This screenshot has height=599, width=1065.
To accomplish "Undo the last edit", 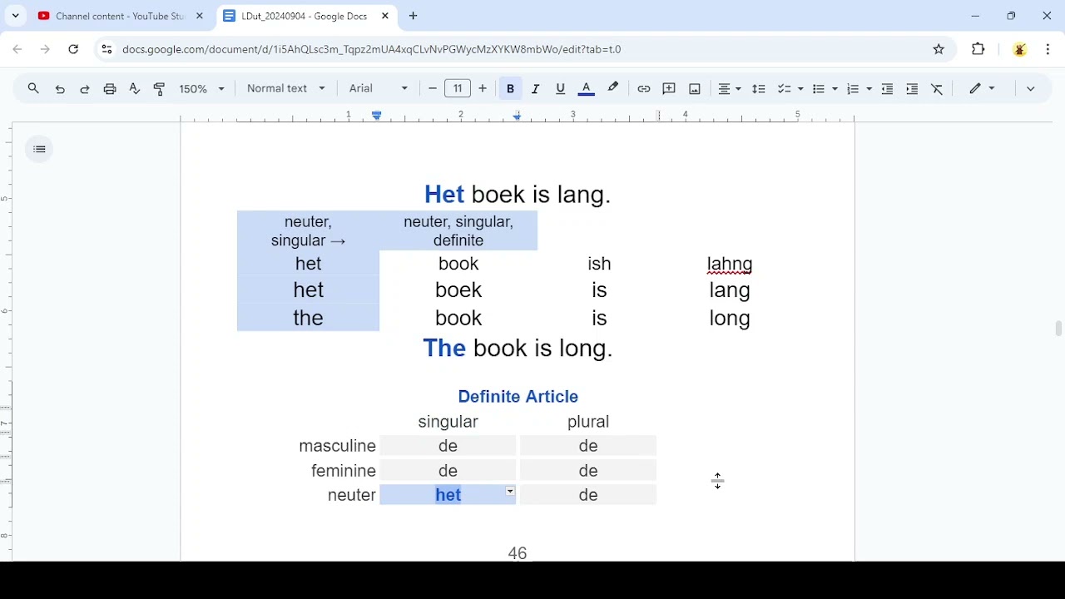I will click(60, 88).
